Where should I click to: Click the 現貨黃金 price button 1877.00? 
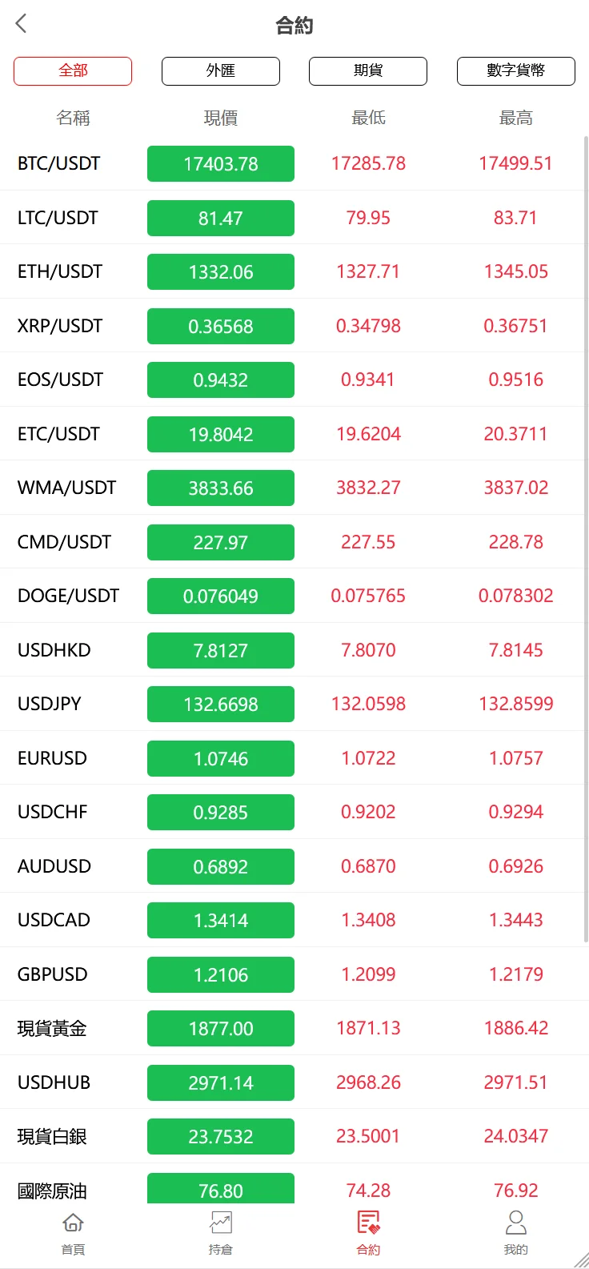click(x=221, y=1029)
